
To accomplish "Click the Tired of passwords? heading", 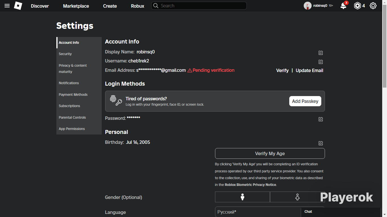I will point(146,99).
